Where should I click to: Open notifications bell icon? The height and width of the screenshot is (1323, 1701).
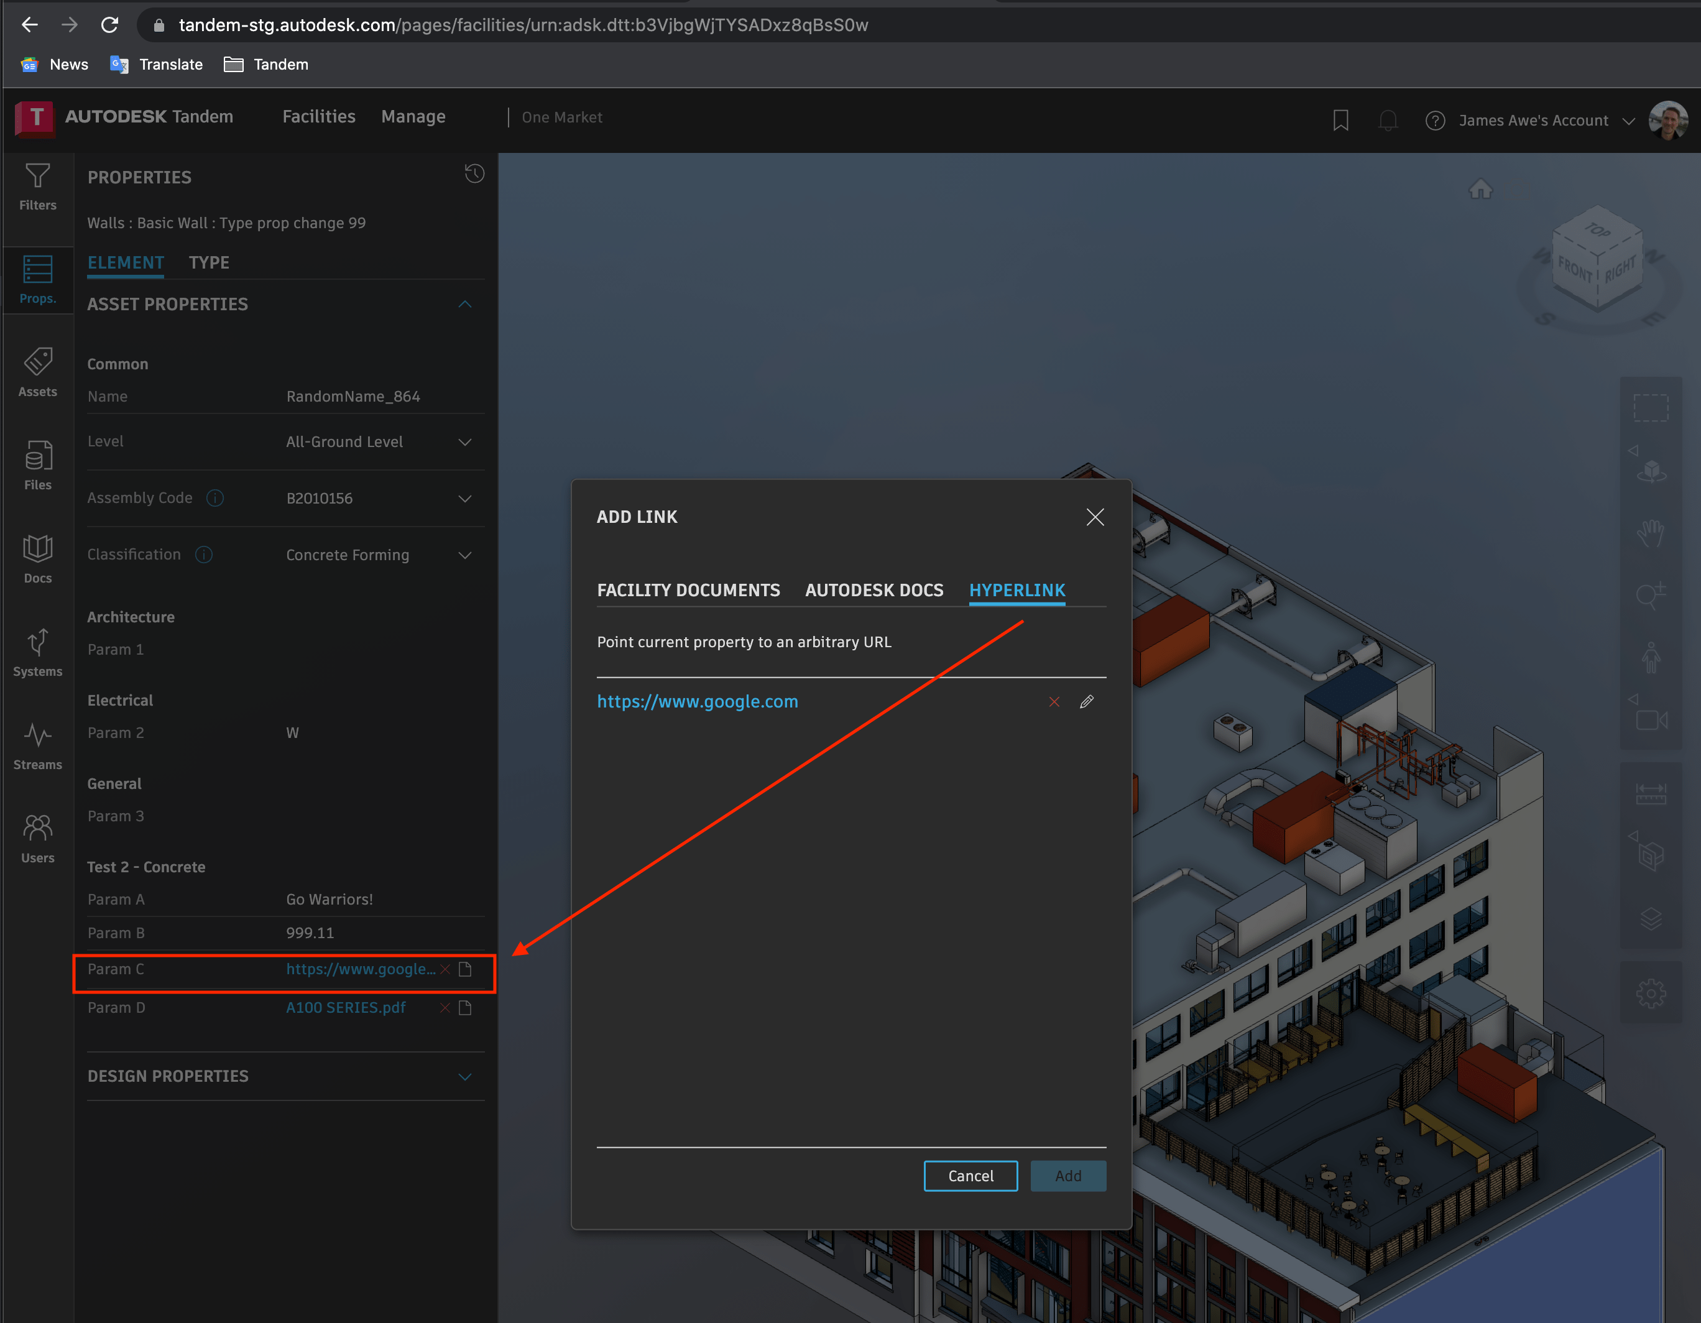point(1388,121)
